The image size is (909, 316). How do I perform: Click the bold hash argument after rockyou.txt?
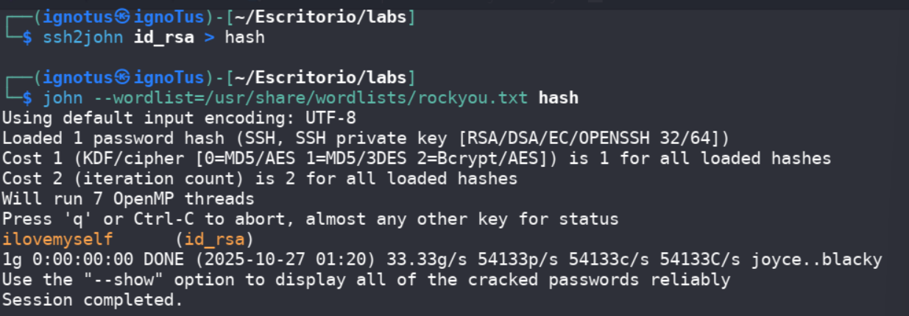[x=558, y=98]
